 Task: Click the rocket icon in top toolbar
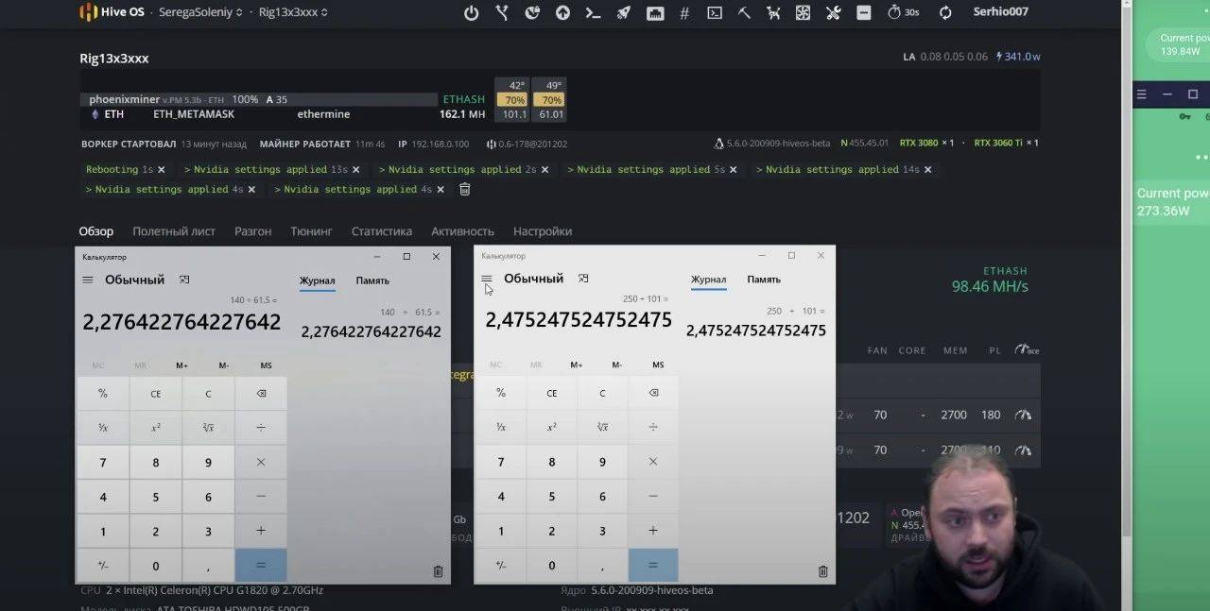point(623,13)
